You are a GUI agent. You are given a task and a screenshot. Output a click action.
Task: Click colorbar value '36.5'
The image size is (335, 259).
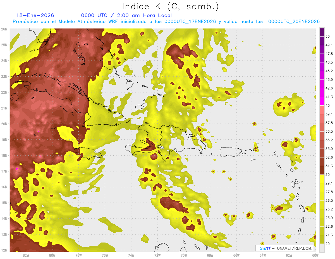click(x=329, y=131)
